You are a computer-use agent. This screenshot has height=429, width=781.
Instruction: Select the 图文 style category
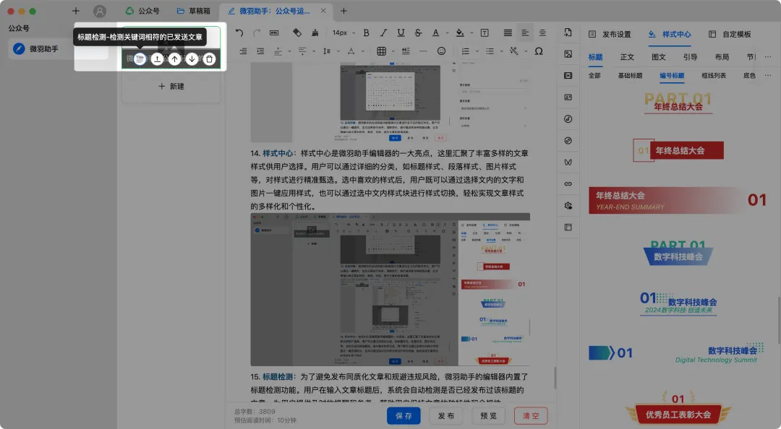click(x=659, y=57)
